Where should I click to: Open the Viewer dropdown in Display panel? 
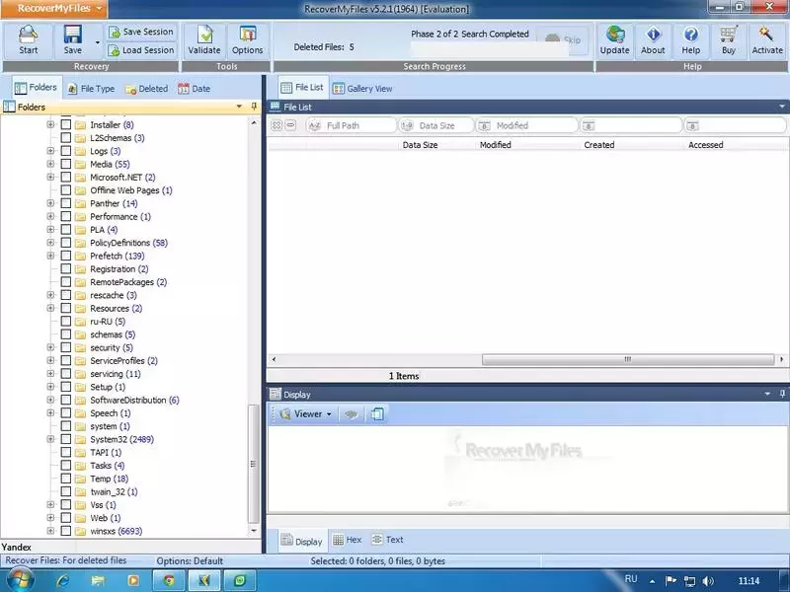[307, 413]
